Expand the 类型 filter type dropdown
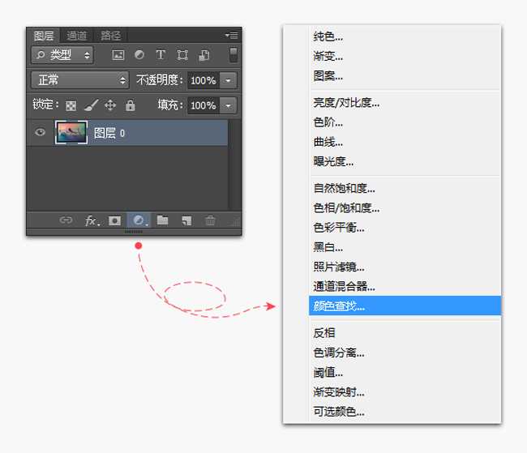The width and height of the screenshot is (527, 453). coord(62,55)
